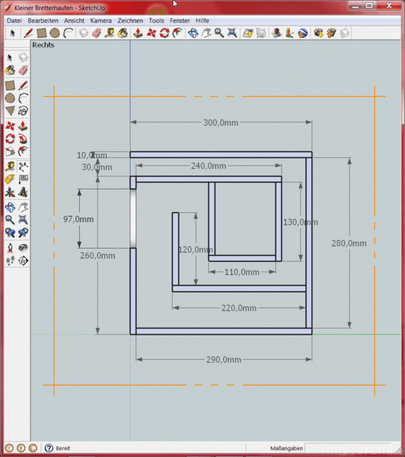405x457 pixels.
Task: Open the Kamera menu
Action: [x=101, y=21]
